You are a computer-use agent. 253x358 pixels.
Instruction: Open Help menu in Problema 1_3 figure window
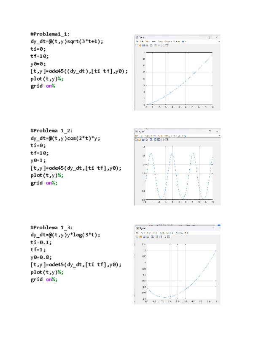click(x=186, y=233)
